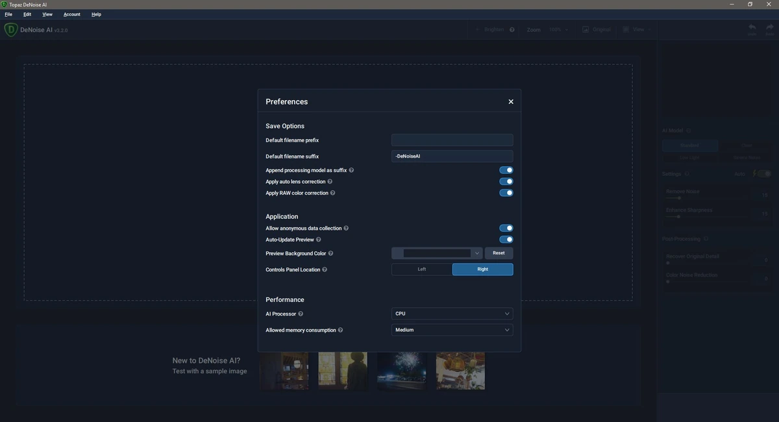
Task: Open the Help menu
Action: 96,14
